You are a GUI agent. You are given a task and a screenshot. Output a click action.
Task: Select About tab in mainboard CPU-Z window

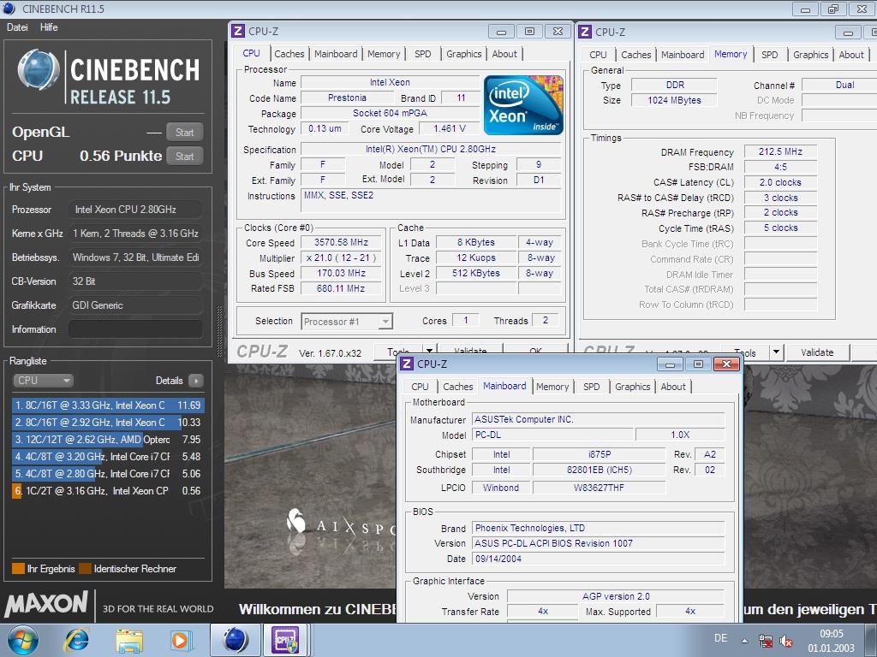click(x=673, y=387)
